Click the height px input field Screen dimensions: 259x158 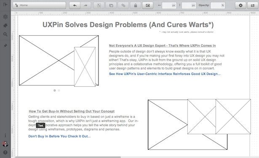point(189,5)
